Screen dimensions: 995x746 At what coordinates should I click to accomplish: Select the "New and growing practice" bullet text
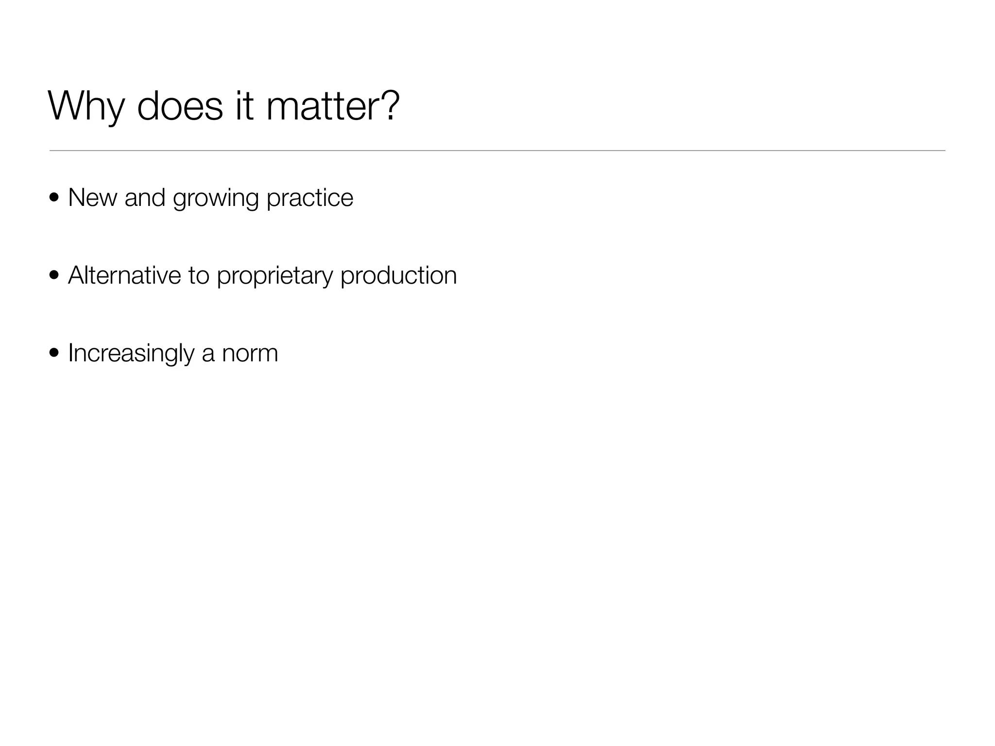pyautogui.click(x=210, y=198)
